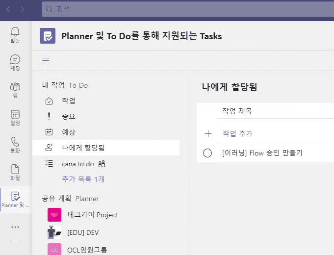Click 작업 제목 column header

click(x=237, y=111)
